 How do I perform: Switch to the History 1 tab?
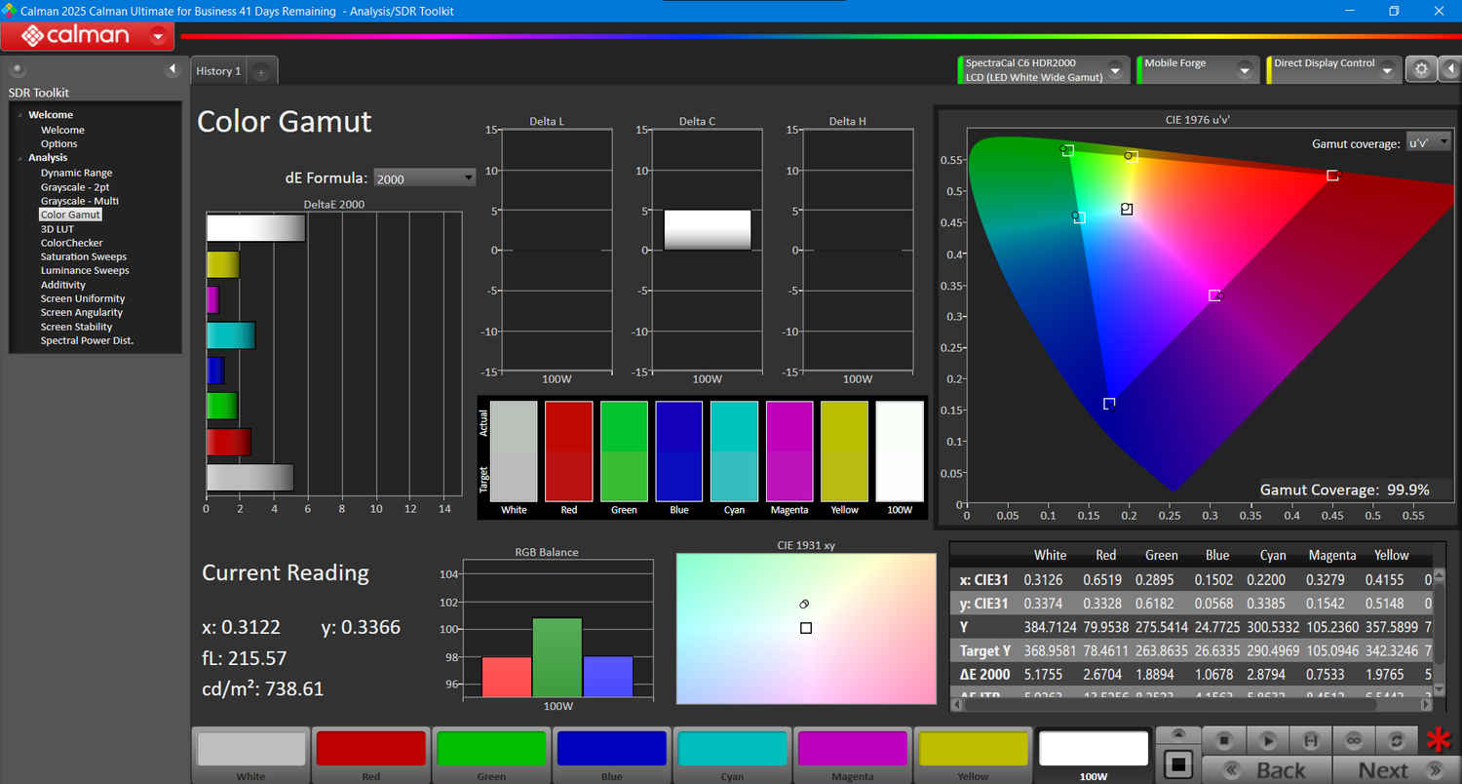pyautogui.click(x=218, y=71)
